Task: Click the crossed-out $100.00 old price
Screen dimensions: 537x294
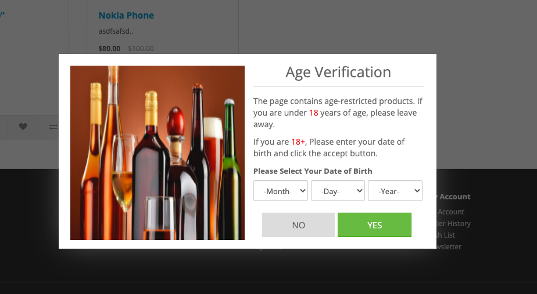Action: (x=141, y=49)
